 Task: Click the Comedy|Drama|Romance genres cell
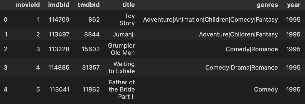(242, 68)
